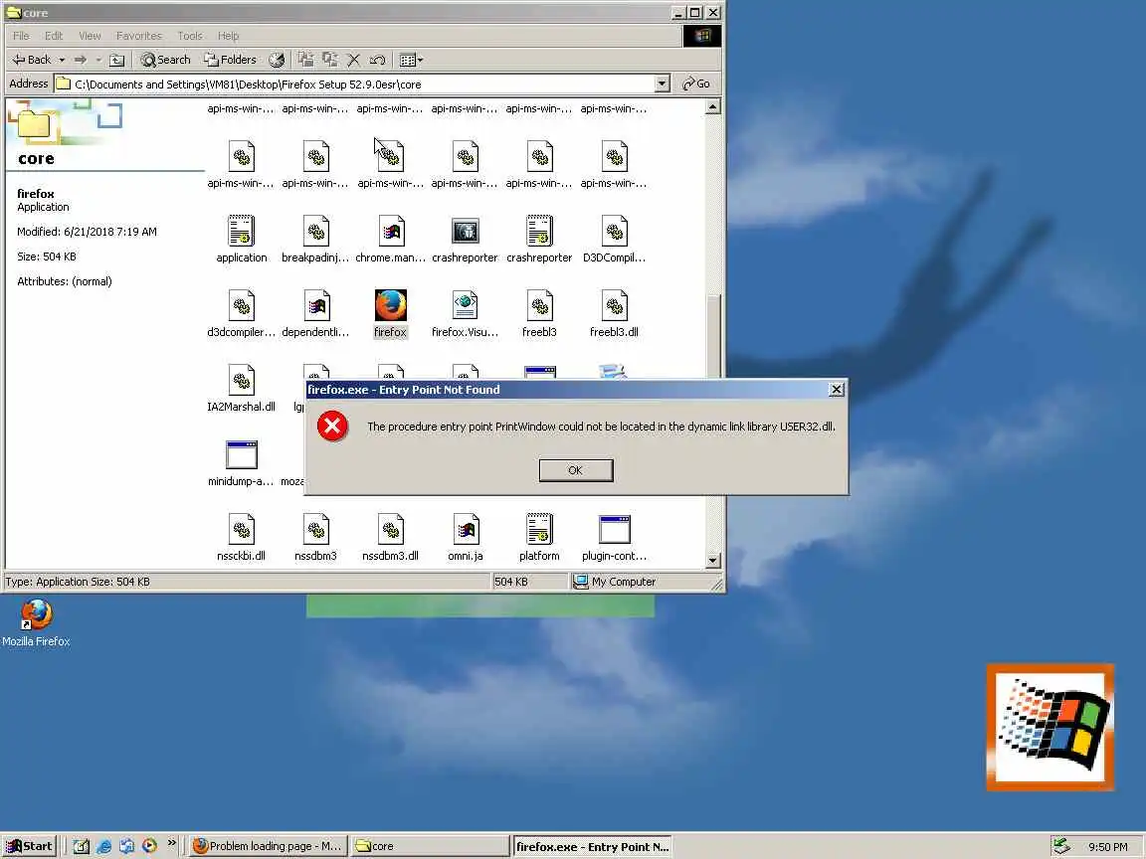This screenshot has height=859, width=1146.
Task: Select the d3dcompiler... file
Action: (x=241, y=314)
